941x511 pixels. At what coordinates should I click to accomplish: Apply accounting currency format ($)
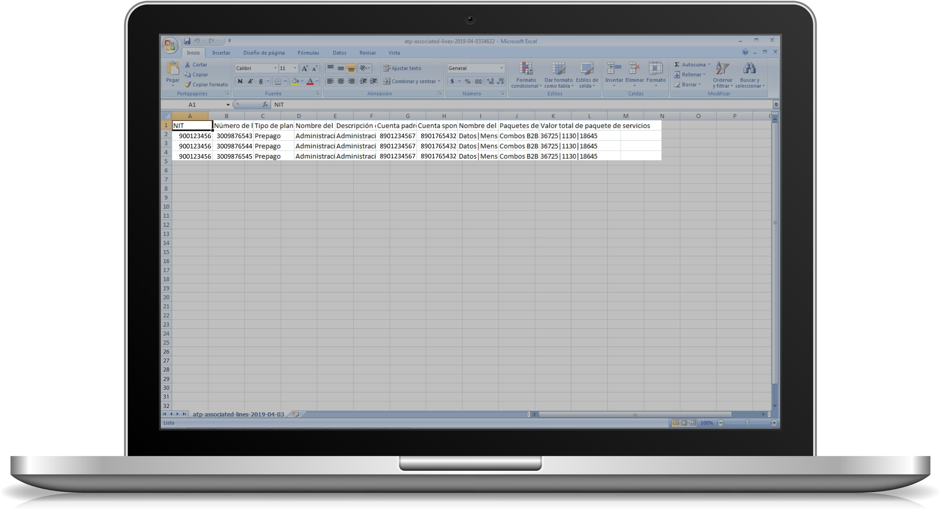[452, 81]
